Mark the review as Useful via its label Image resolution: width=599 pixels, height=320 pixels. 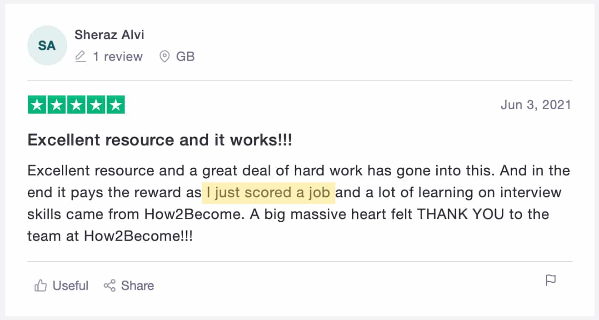click(x=70, y=286)
